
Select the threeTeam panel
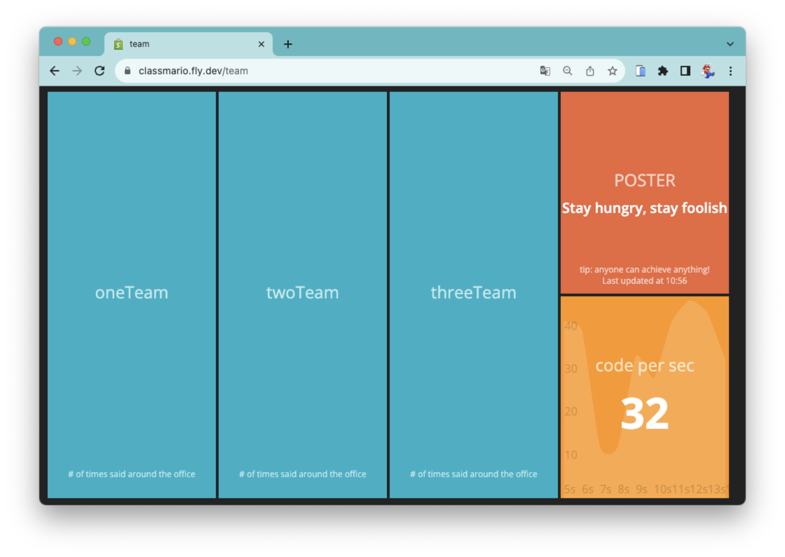473,293
